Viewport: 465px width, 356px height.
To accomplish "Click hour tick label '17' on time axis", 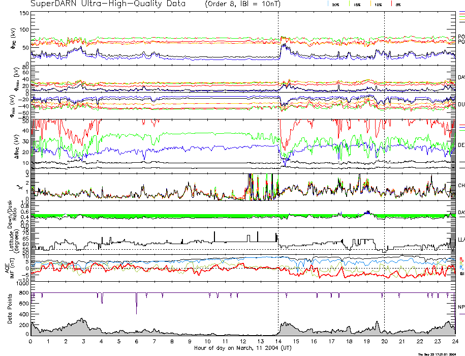I will [x=331, y=341].
